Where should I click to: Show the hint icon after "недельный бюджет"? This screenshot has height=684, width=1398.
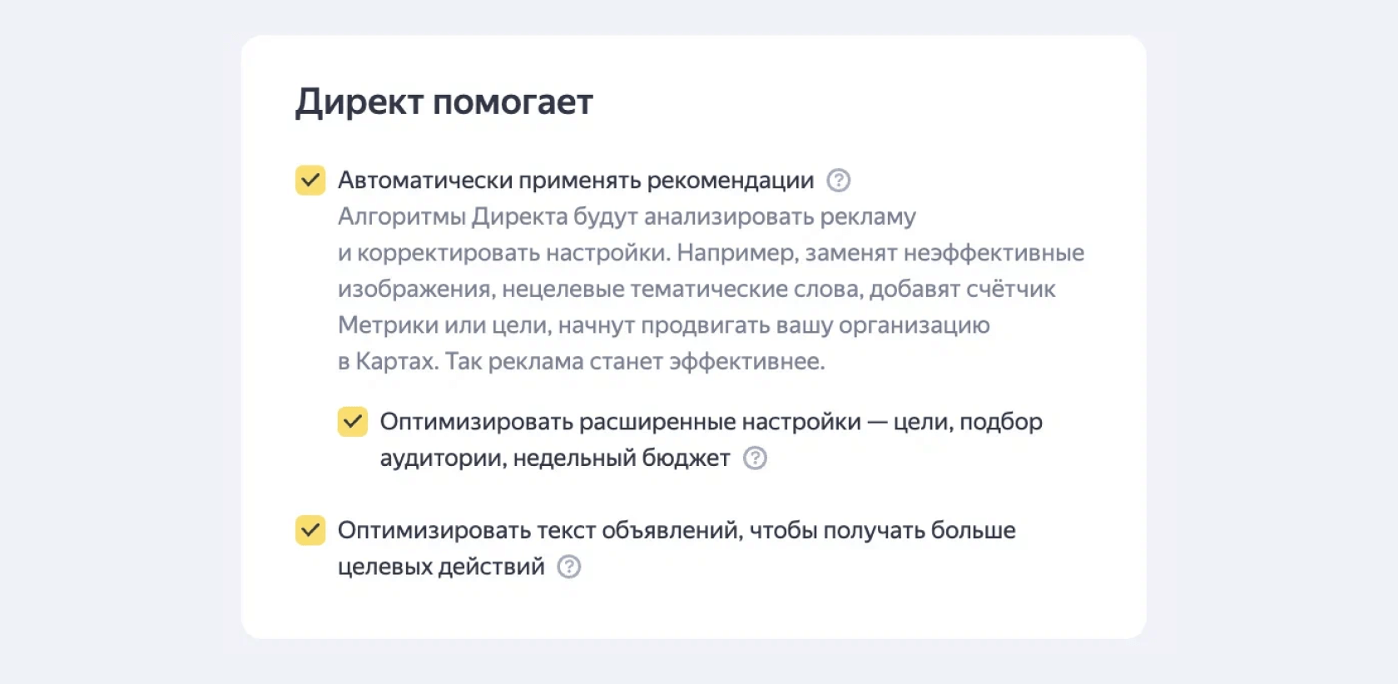755,458
